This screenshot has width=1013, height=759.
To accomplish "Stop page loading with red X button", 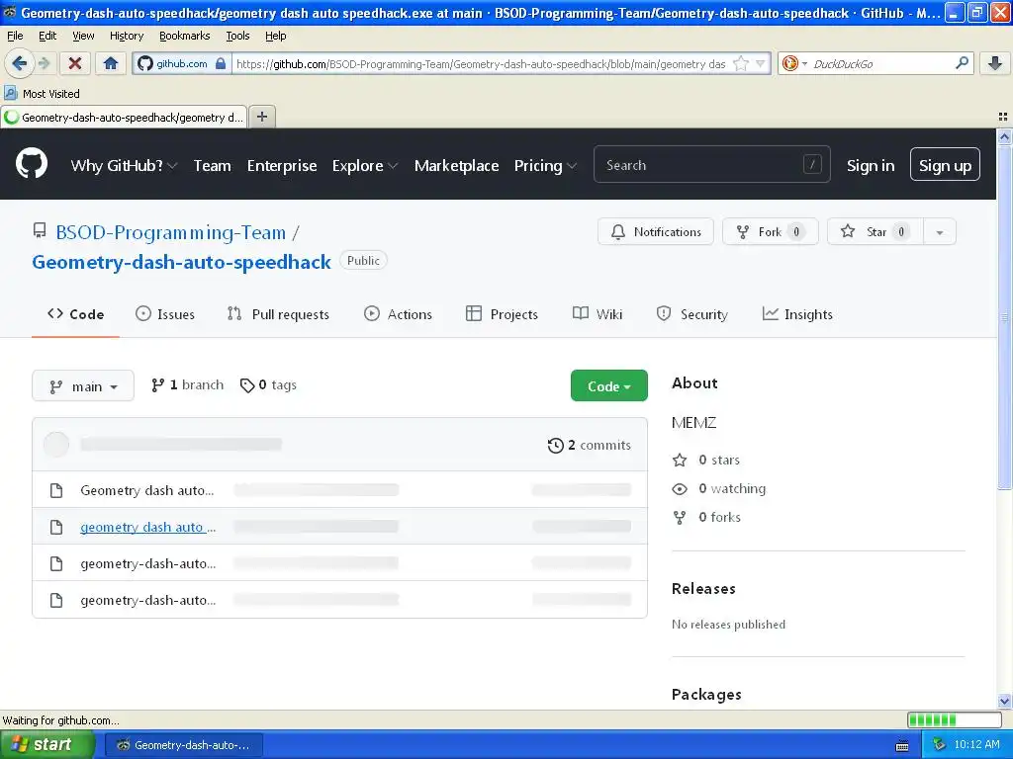I will click(x=75, y=63).
